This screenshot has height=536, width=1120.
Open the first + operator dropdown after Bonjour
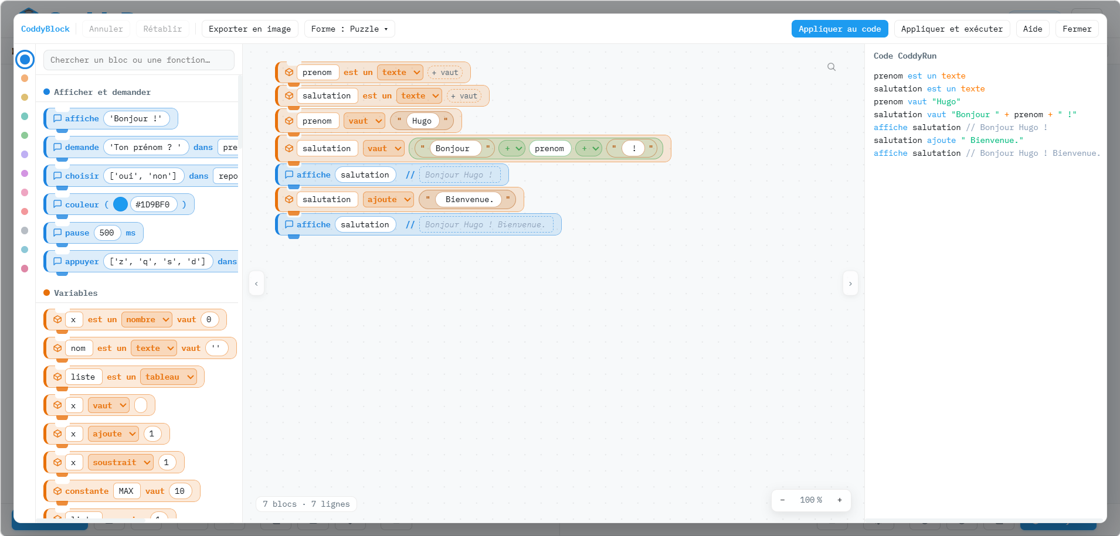(512, 148)
